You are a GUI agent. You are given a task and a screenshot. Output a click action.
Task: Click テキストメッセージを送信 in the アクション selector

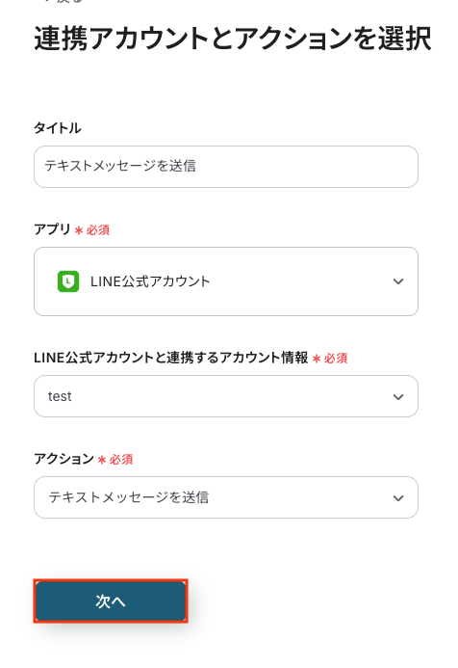128,497
